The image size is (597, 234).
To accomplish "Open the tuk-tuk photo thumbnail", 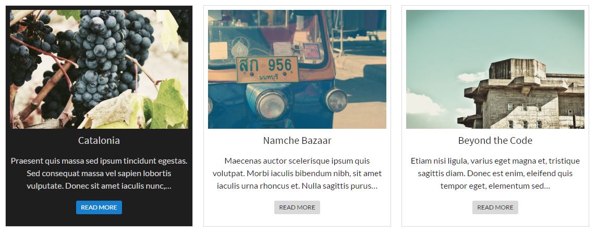I will click(x=297, y=69).
